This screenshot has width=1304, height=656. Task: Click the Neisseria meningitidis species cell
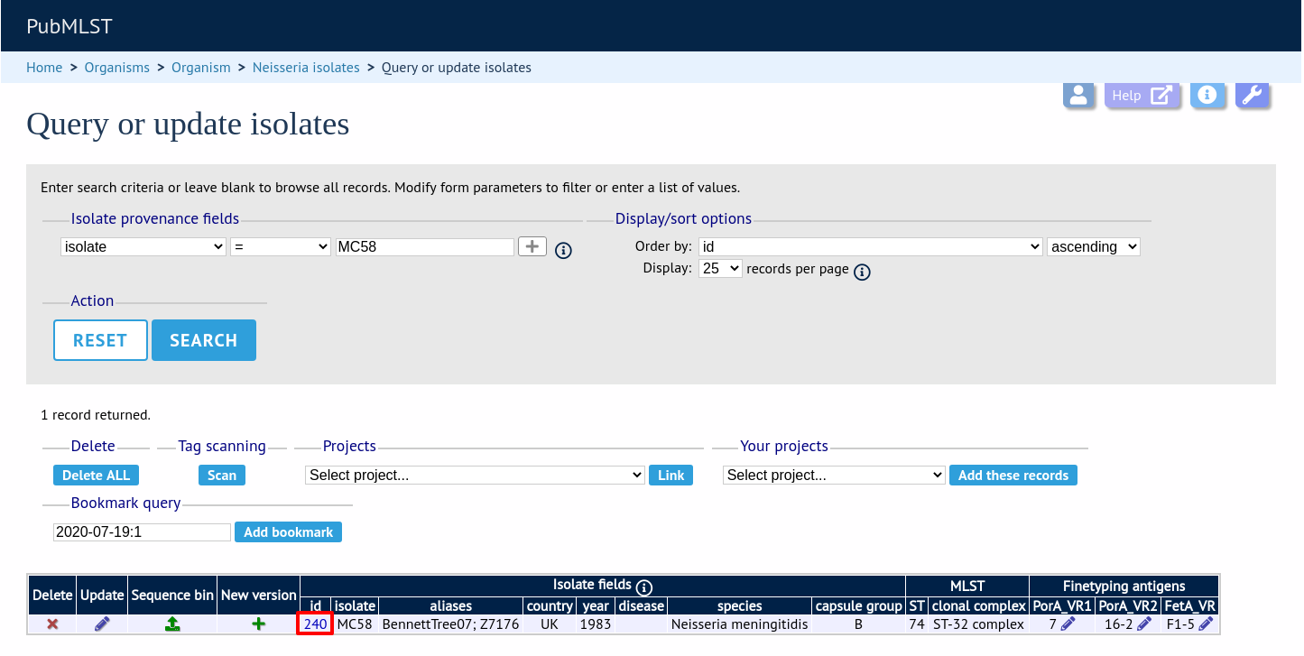[x=739, y=624]
